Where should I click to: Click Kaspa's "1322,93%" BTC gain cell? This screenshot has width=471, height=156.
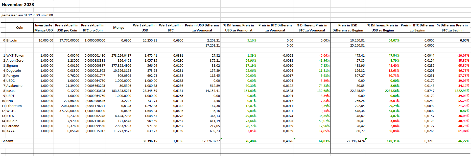click(x=462, y=91)
